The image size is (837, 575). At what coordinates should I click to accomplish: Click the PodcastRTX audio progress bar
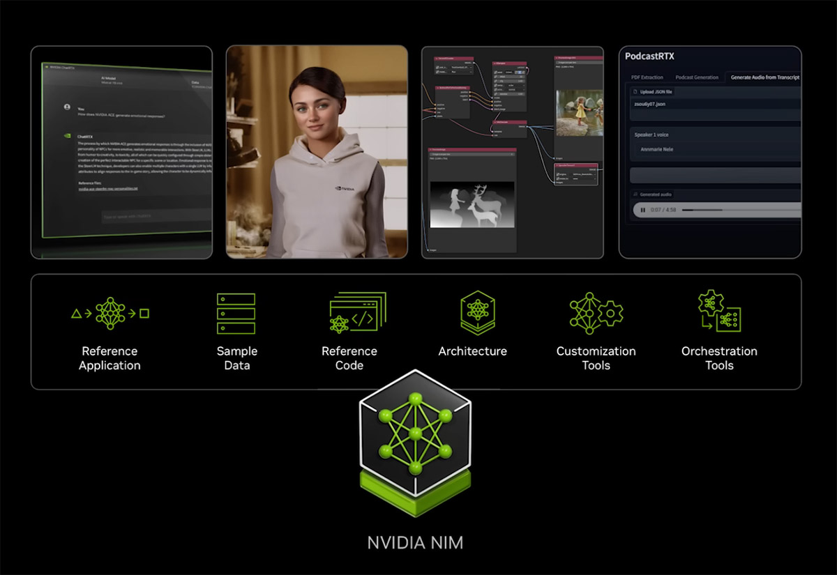click(x=741, y=210)
